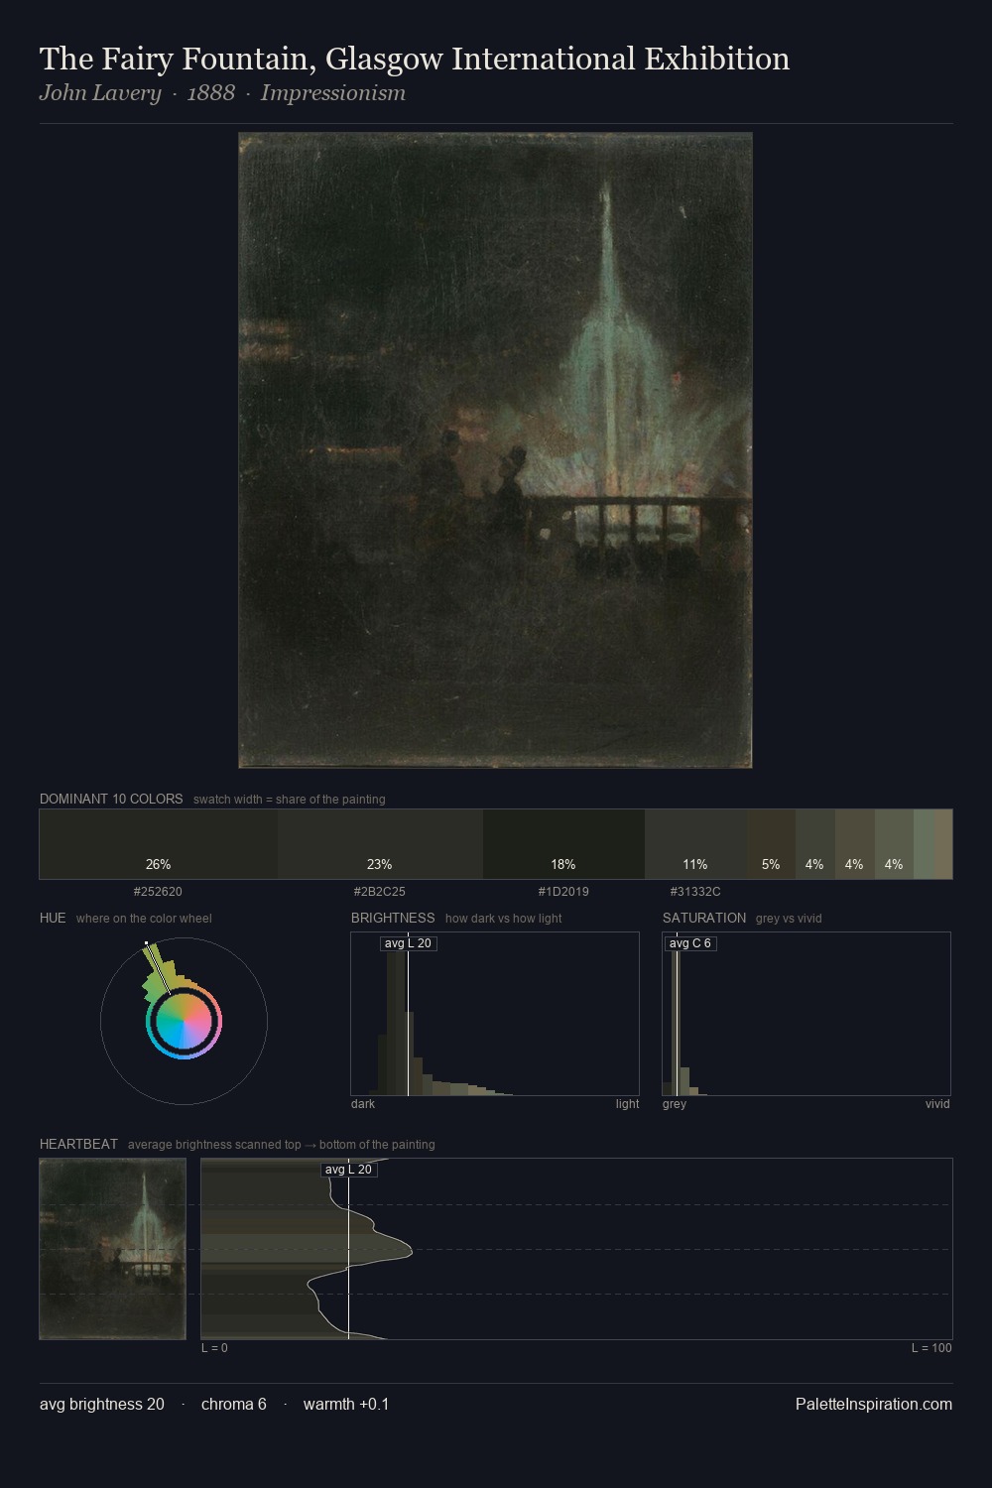The height and width of the screenshot is (1488, 992).
Task: Click the dark axis label
Action: coord(363,1104)
